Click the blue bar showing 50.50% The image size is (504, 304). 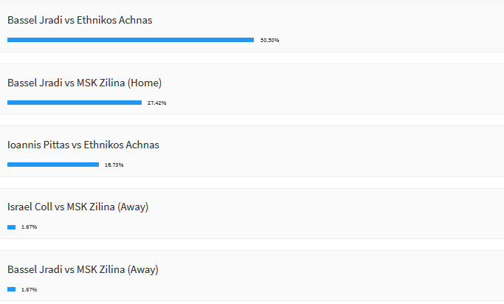(131, 40)
